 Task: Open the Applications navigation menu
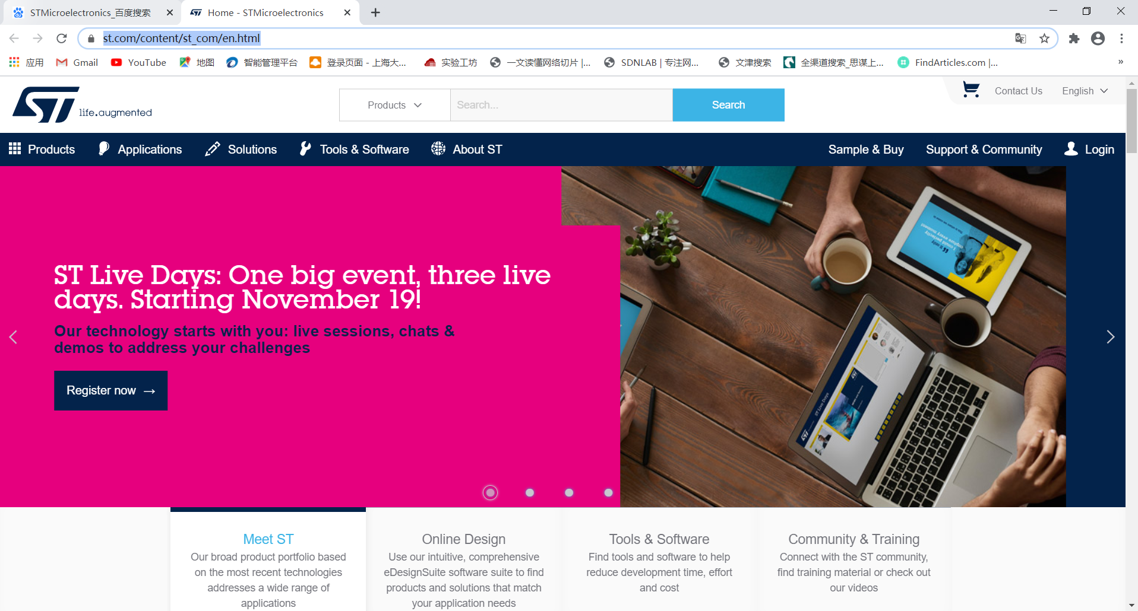tap(140, 149)
